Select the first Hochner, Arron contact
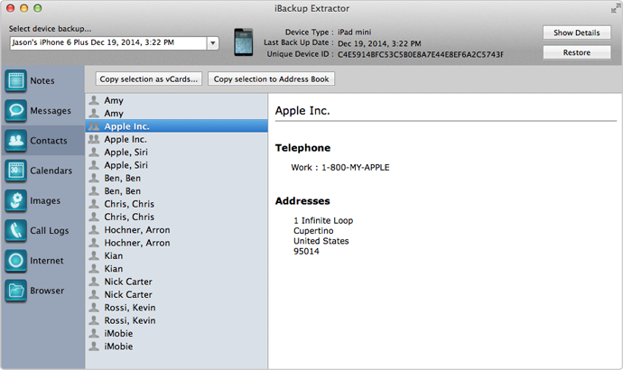Image resolution: width=623 pixels, height=370 pixels. pyautogui.click(x=176, y=230)
